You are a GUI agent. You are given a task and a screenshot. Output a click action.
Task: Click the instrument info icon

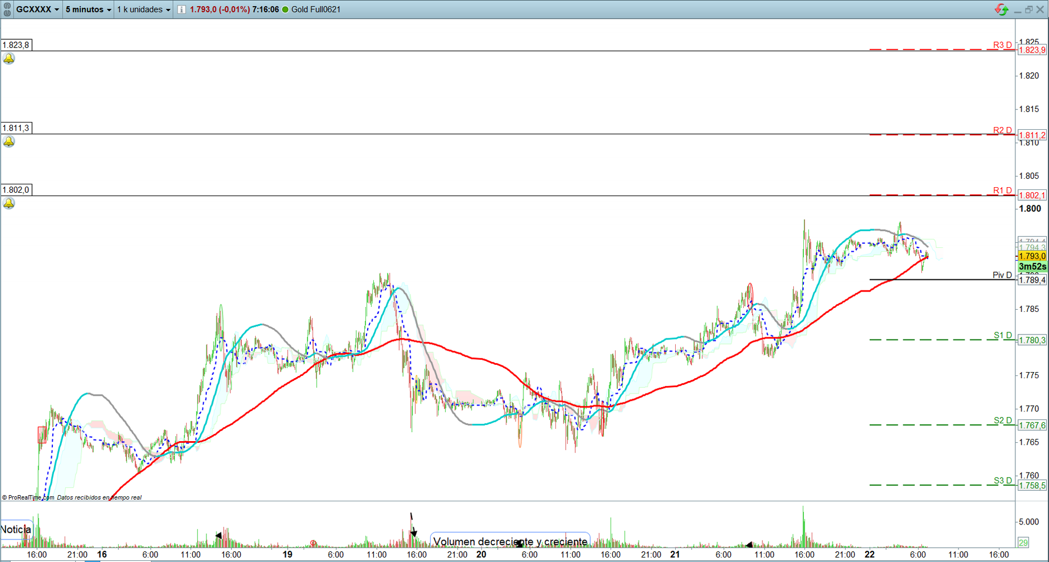(x=182, y=10)
